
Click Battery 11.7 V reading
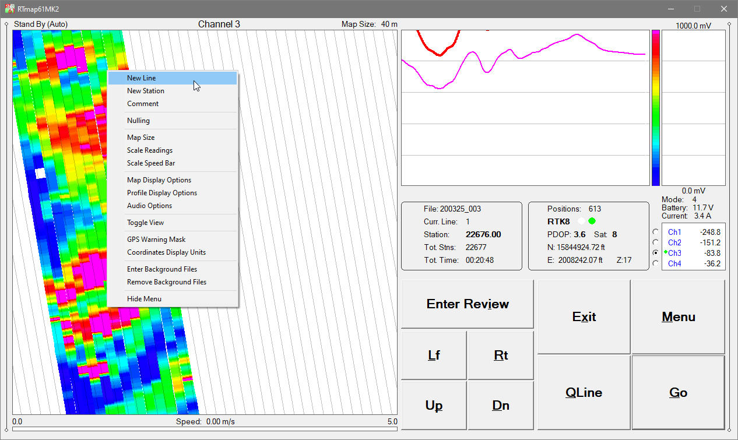687,207
